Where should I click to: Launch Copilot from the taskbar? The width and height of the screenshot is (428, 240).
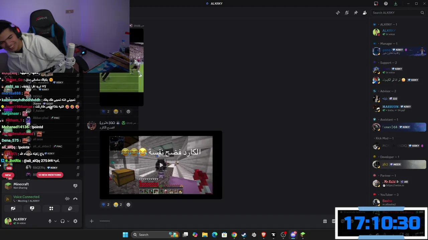195,235
